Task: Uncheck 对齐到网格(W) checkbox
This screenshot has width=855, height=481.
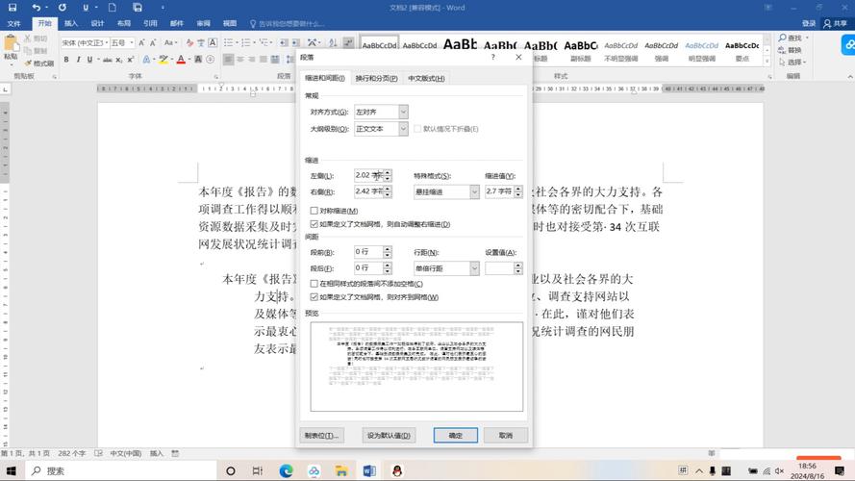Action: [314, 297]
